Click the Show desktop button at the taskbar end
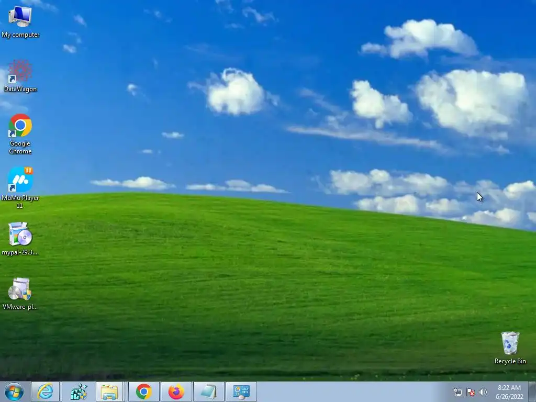The image size is (536, 402). [x=532, y=392]
